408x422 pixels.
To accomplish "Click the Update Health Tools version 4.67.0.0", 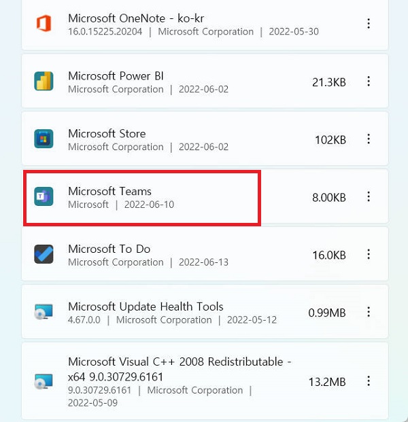I will (x=84, y=320).
